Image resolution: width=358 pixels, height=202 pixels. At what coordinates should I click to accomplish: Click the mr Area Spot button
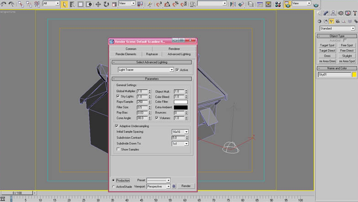tap(347, 61)
